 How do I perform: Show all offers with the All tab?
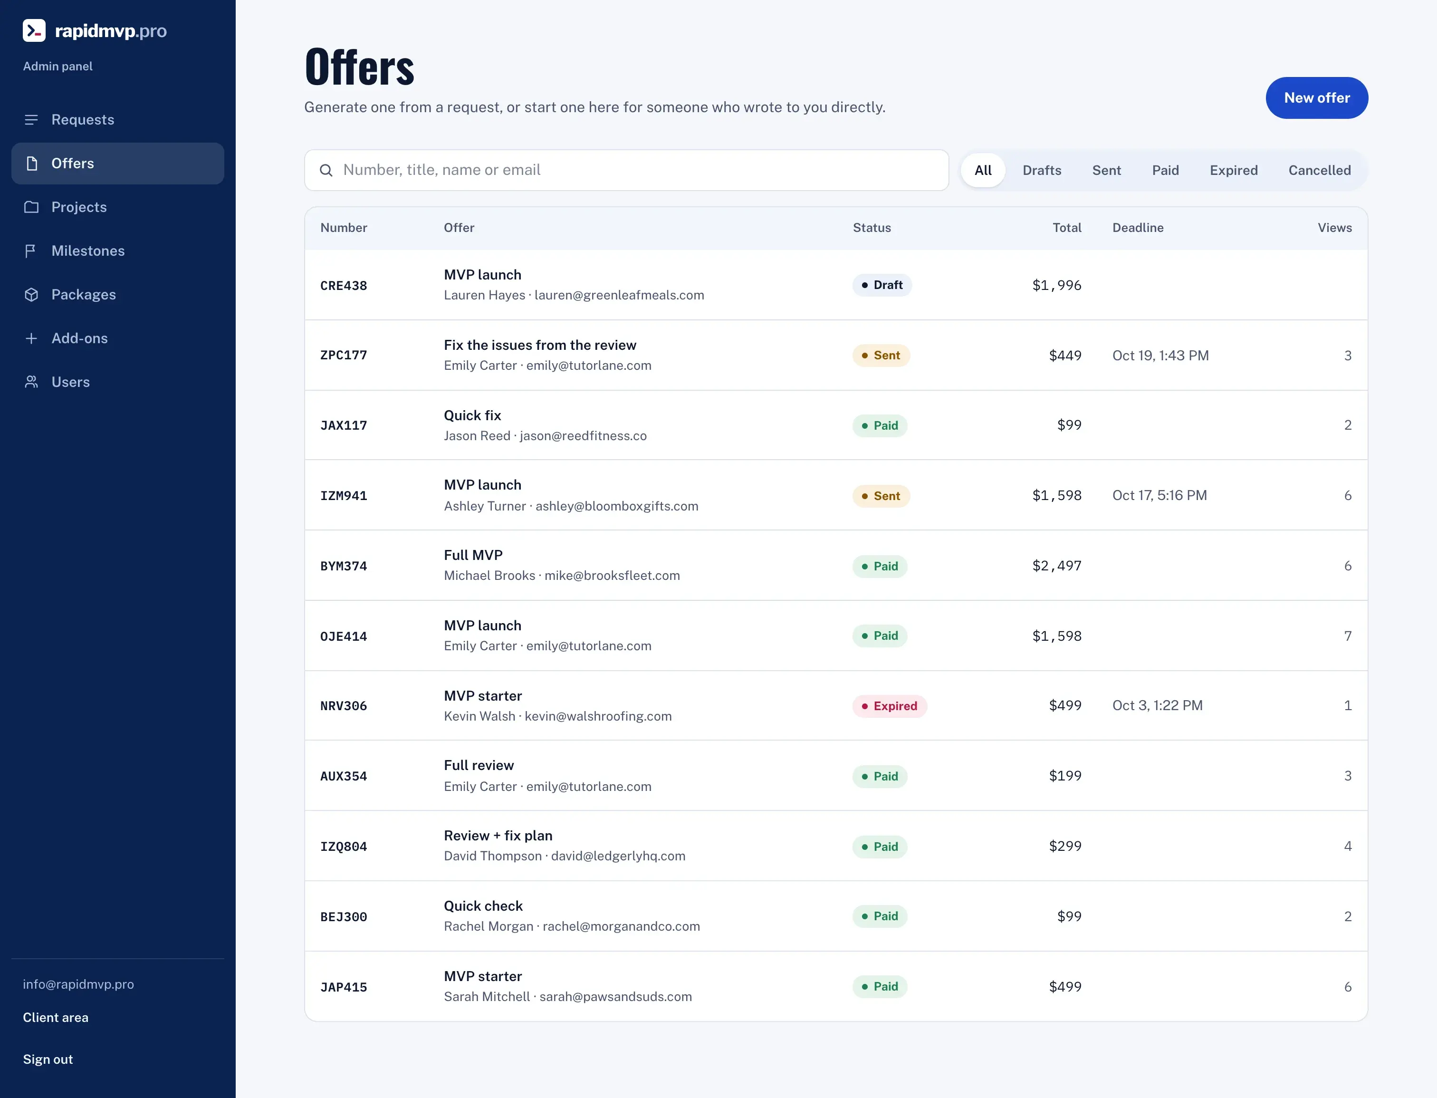pos(983,170)
